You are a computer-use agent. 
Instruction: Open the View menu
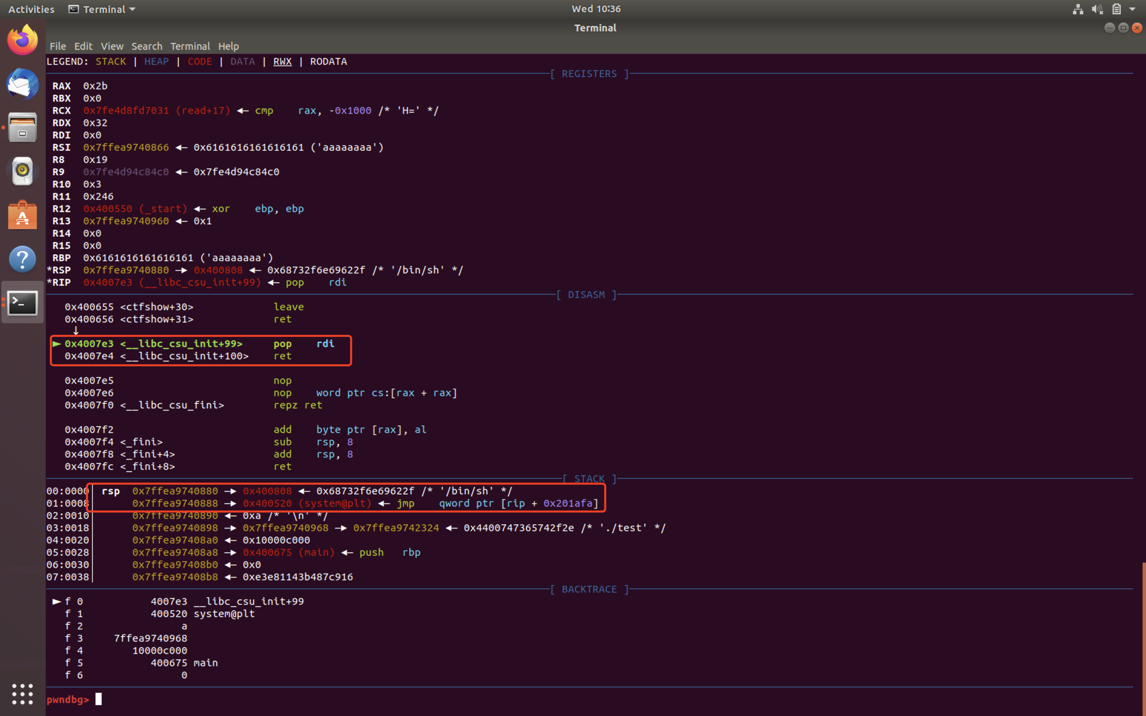tap(112, 46)
